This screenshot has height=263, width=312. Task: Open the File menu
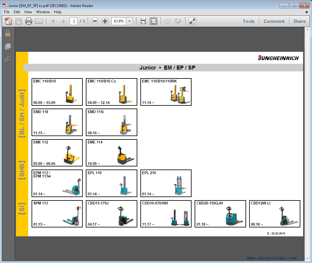tap(6, 12)
